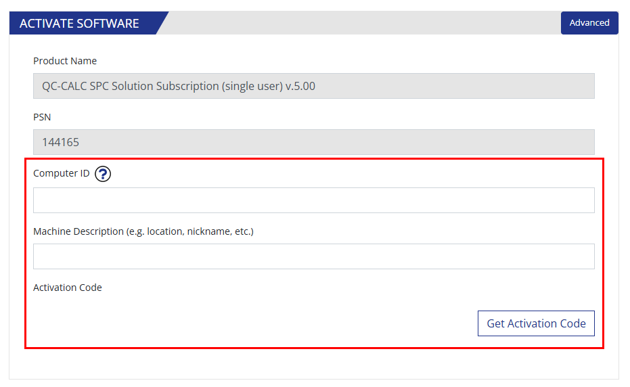
Task: Click the Activation Code label
Action: point(68,288)
